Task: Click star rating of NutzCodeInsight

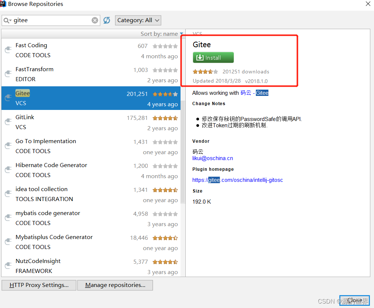Action: pyautogui.click(x=165, y=262)
